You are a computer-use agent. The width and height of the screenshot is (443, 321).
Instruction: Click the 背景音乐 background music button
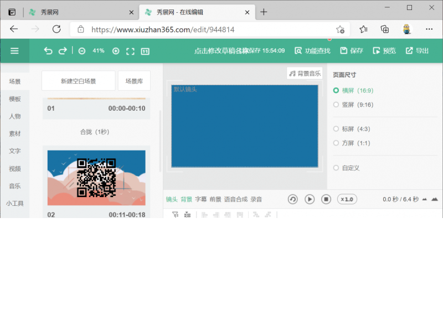[x=304, y=73]
